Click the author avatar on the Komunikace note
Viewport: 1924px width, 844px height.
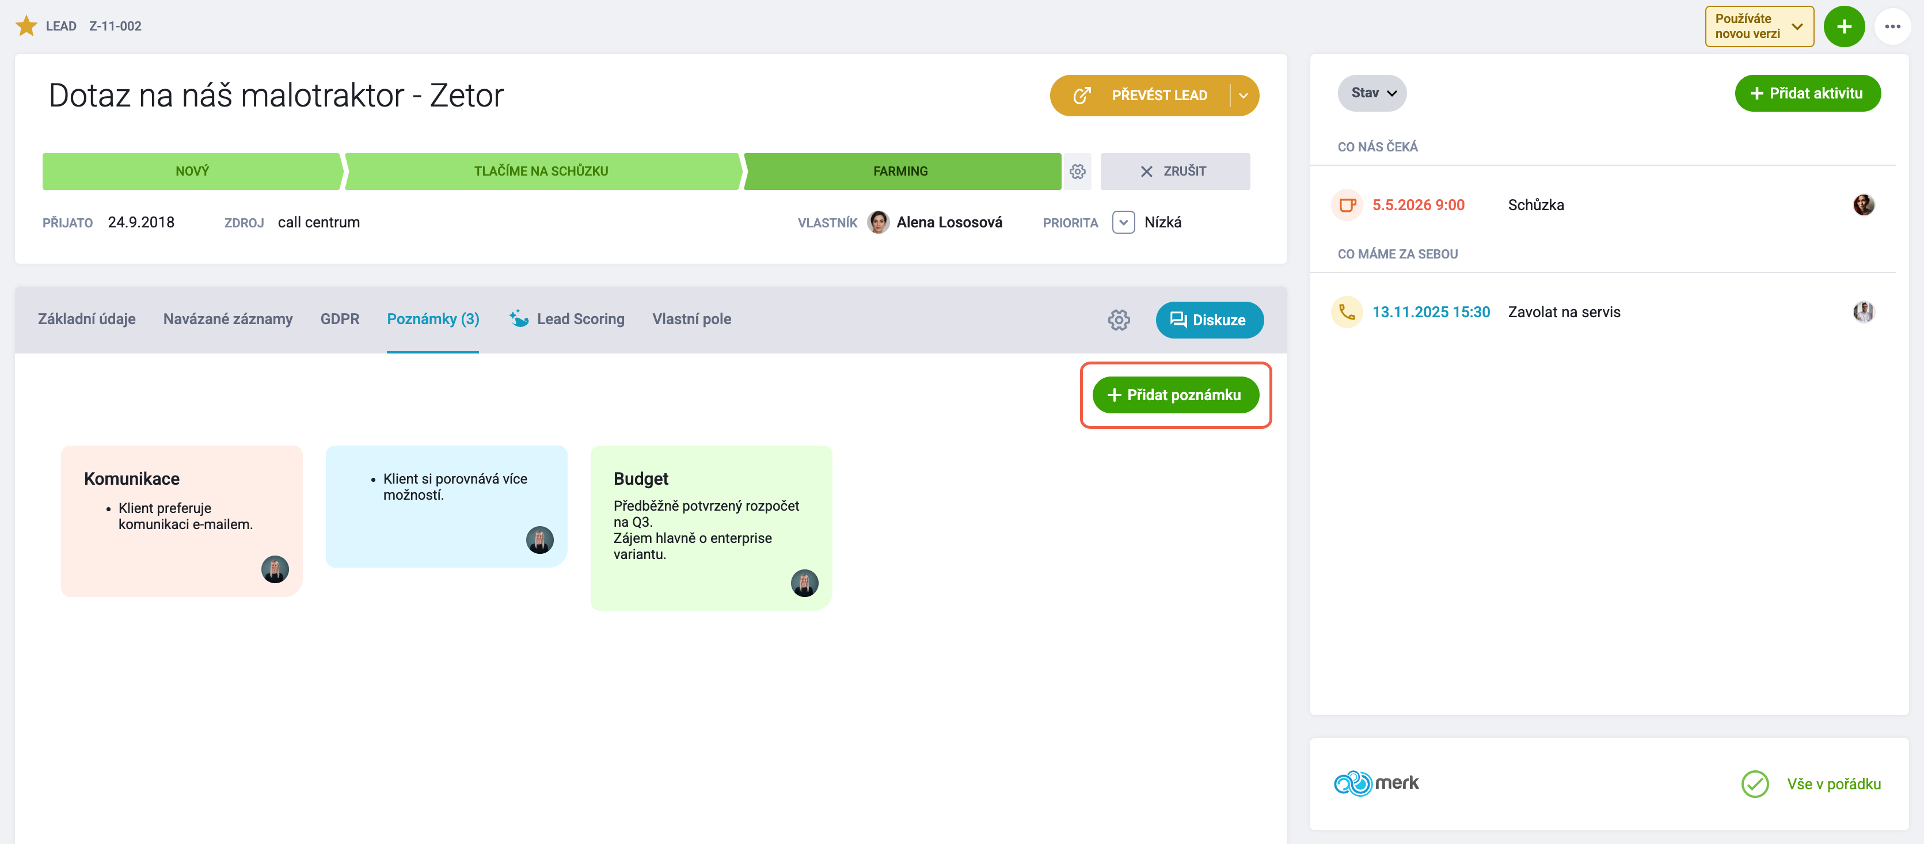coord(275,569)
